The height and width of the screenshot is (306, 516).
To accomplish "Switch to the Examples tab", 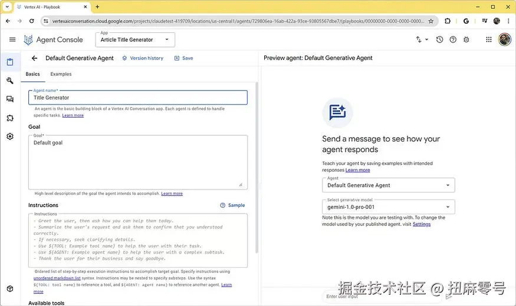I will [61, 74].
